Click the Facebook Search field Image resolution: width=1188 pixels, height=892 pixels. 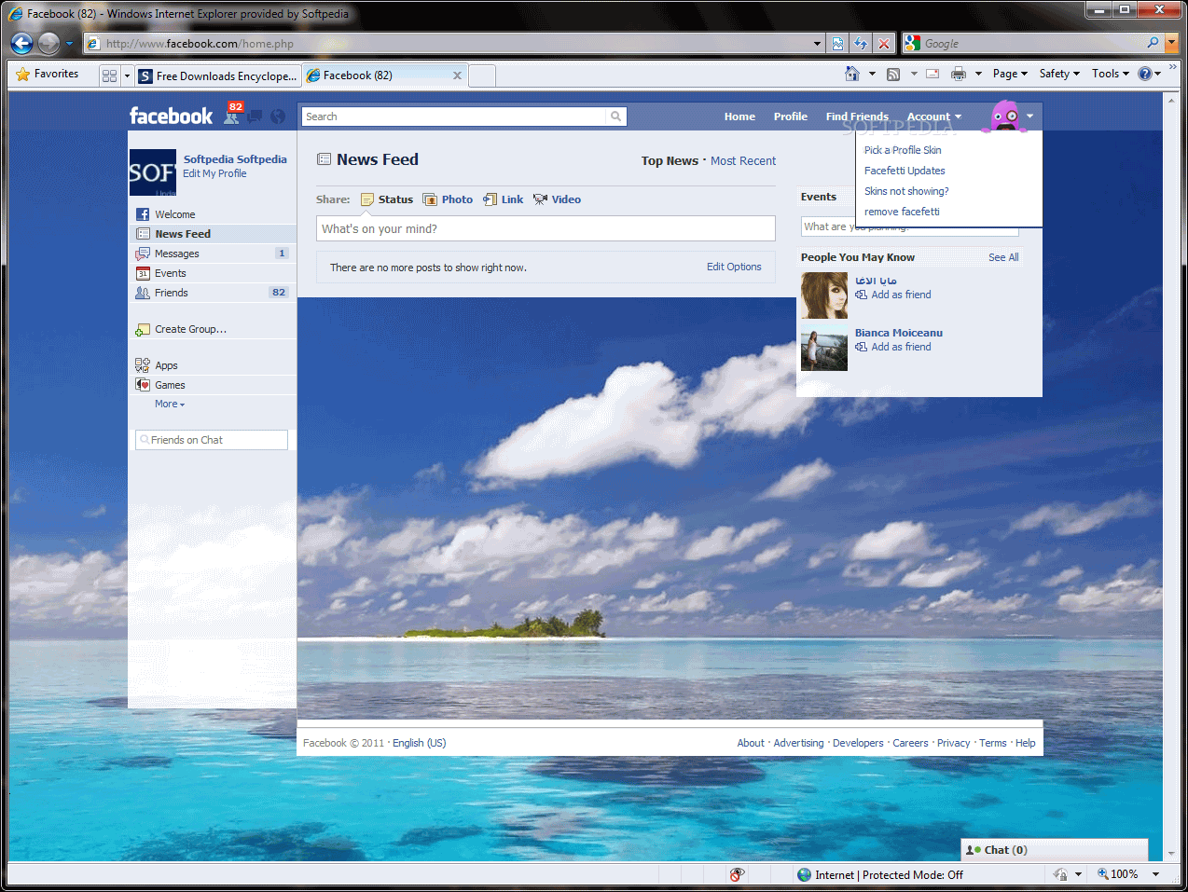tap(454, 117)
